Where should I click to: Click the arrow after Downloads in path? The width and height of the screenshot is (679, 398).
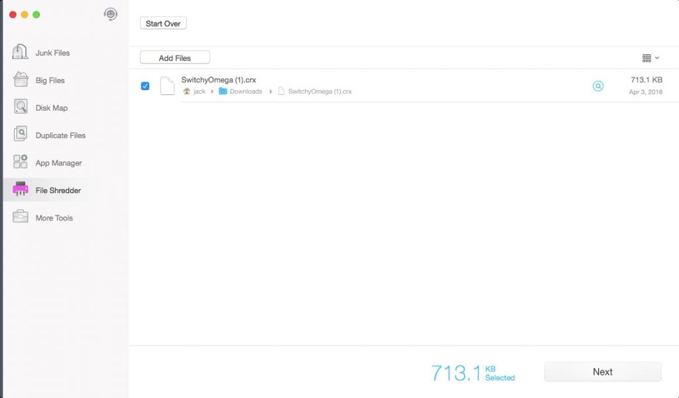(271, 92)
